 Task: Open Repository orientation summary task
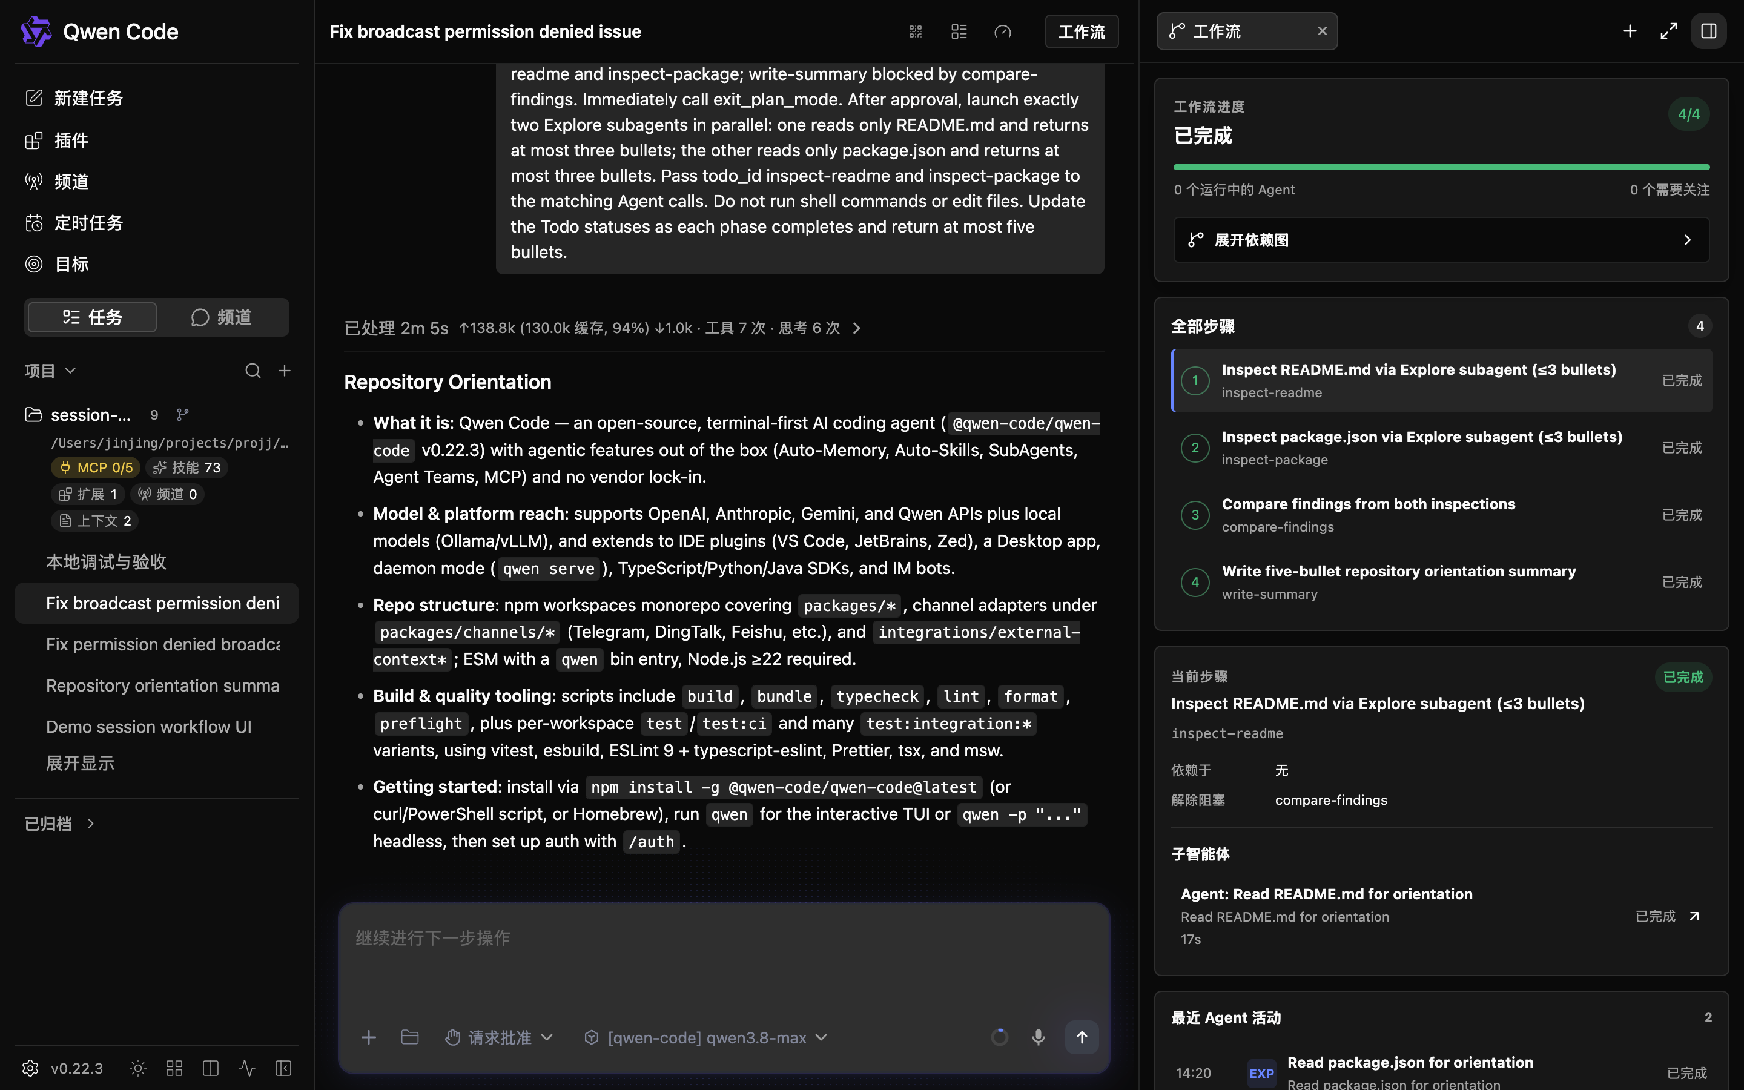156,685
